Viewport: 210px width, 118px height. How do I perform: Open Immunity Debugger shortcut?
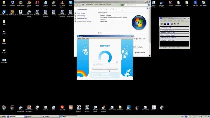tap(104, 108)
